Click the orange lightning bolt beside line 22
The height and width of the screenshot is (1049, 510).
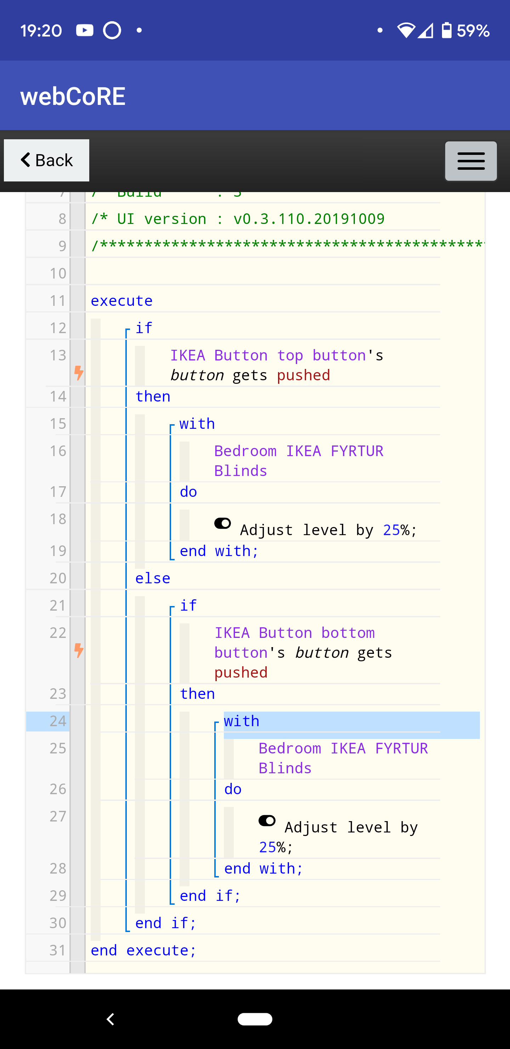(x=79, y=650)
